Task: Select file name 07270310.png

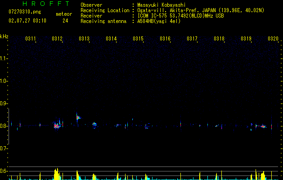Action: point(25,12)
